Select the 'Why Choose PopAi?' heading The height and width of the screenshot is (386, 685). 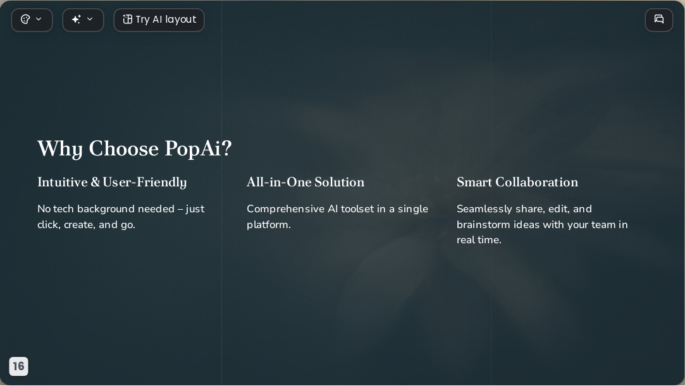pos(135,148)
